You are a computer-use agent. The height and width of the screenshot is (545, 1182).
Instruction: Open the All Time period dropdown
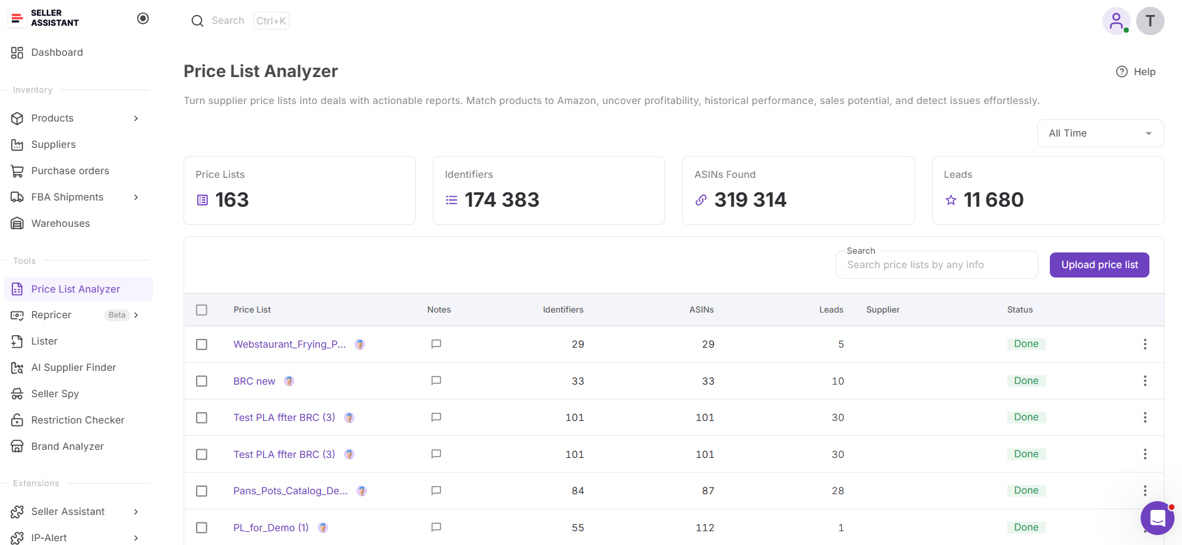[x=1101, y=133]
